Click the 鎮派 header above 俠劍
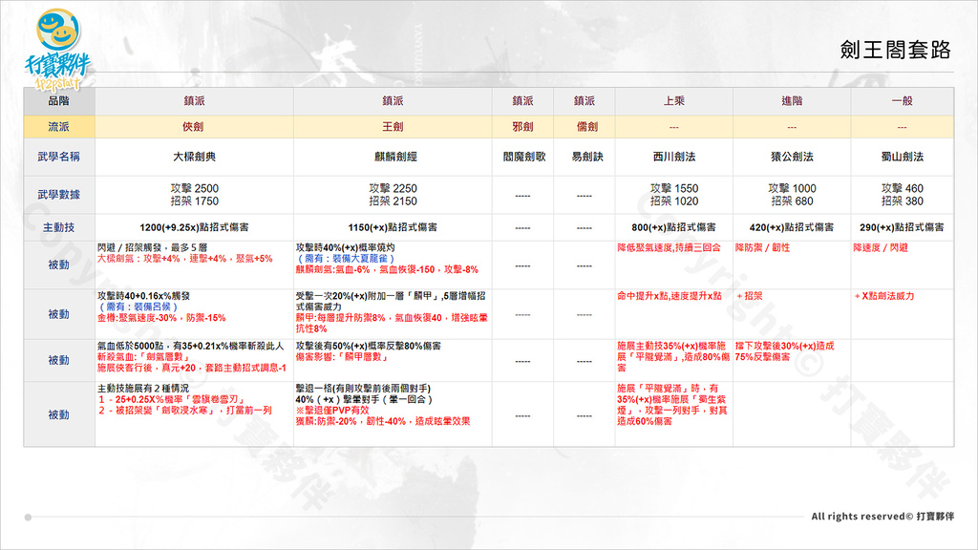 pyautogui.click(x=194, y=101)
